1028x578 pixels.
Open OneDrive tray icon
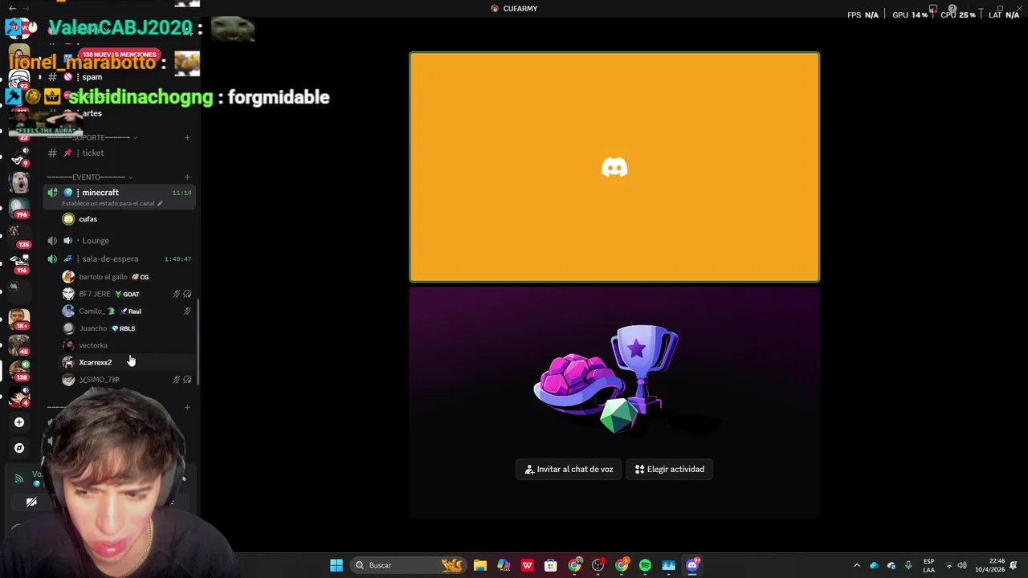tap(874, 565)
